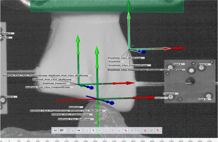Image resolution: width=218 pixels, height=142 pixels.
Task: Select the ProxPoint_CSys_FragmentComp→ProxPoint_CSys_ShaftComp label
Action: pos(147,70)
